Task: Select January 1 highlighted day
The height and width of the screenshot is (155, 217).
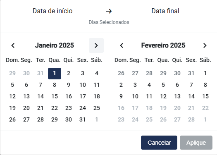Action: click(55, 74)
